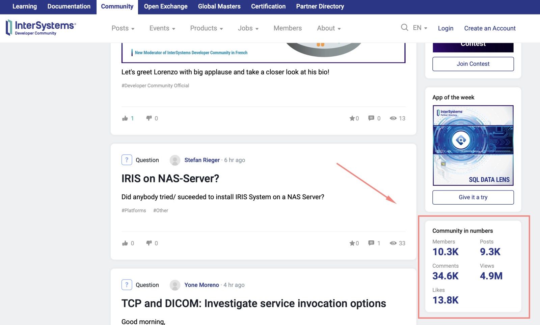
Task: Click thumbs up on Lorenzo moderator post
Action: 125,118
